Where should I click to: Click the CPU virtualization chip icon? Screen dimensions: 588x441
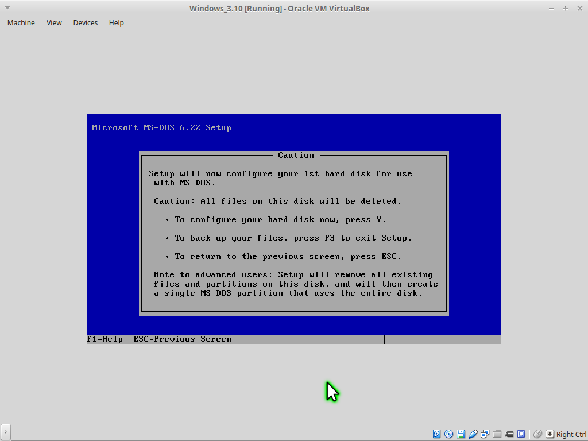point(521,434)
